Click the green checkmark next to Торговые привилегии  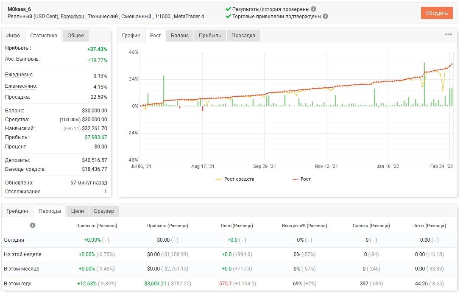[228, 16]
